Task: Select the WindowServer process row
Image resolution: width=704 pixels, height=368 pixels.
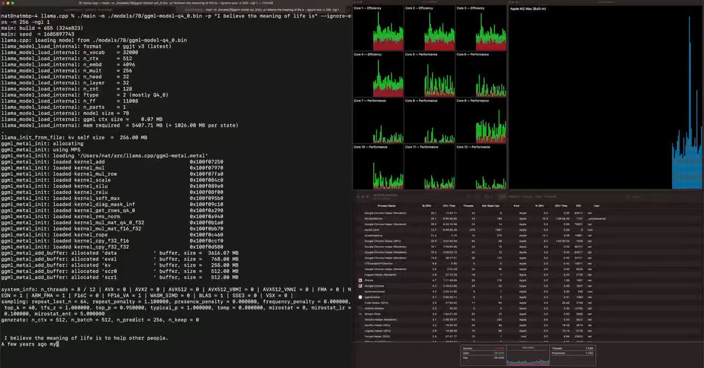Action: click(x=528, y=219)
